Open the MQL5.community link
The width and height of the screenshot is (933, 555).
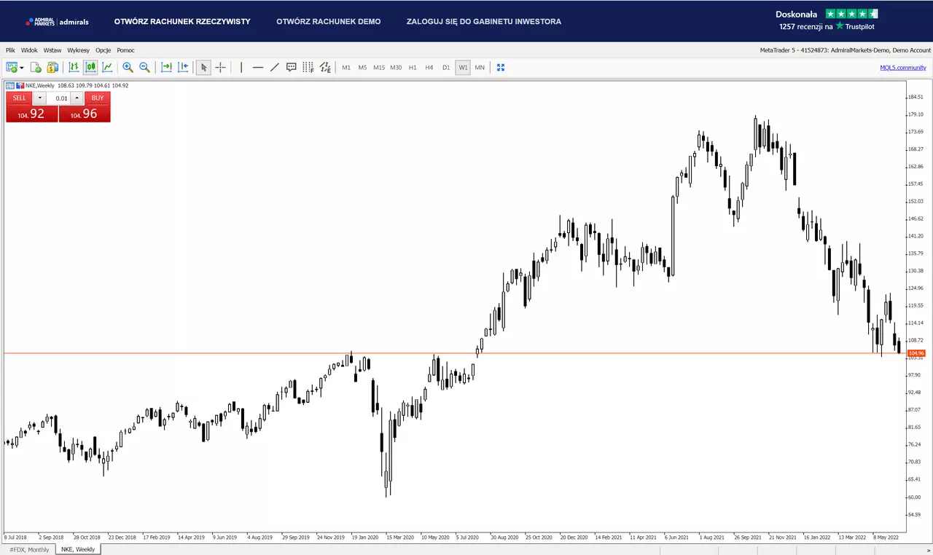tap(903, 68)
